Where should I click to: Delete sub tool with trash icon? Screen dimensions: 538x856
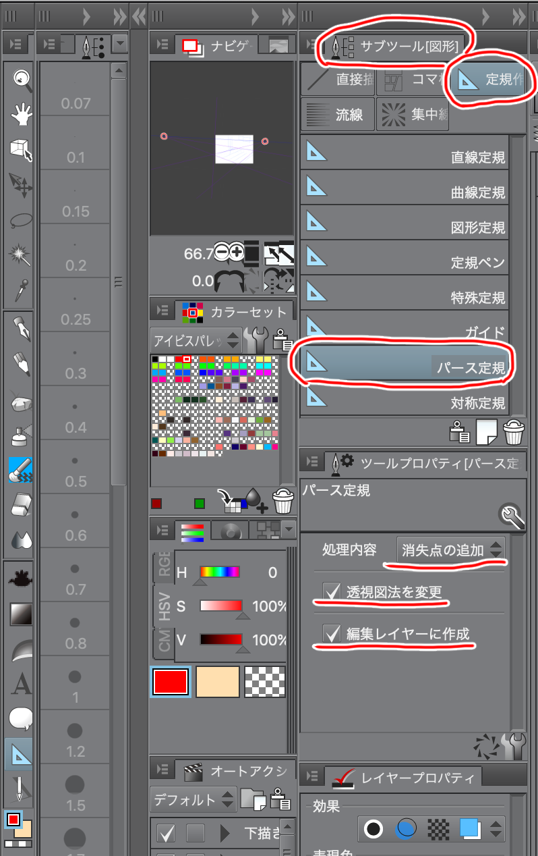pos(514,432)
